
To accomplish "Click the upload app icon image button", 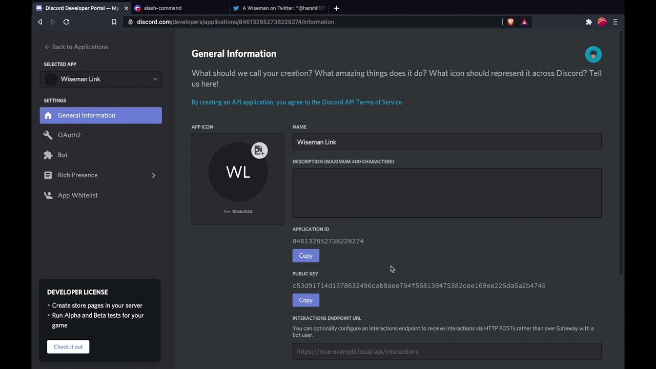I will point(259,151).
